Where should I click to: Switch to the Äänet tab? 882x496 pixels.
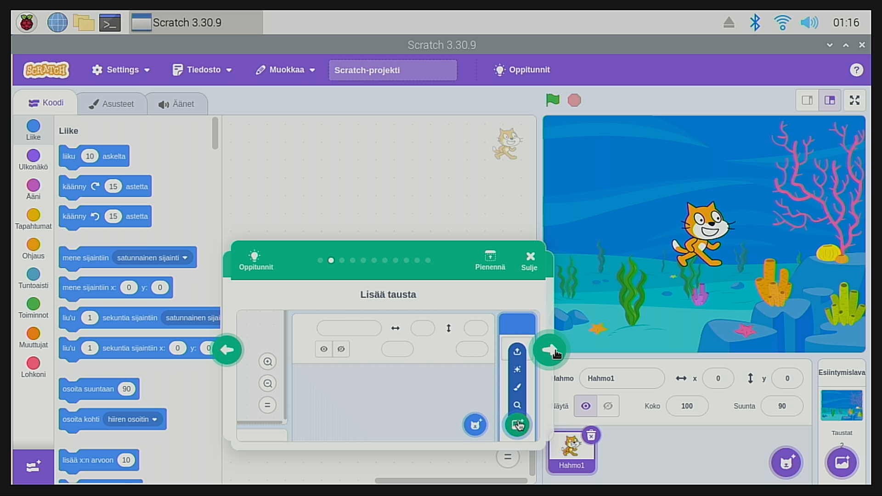pos(177,104)
